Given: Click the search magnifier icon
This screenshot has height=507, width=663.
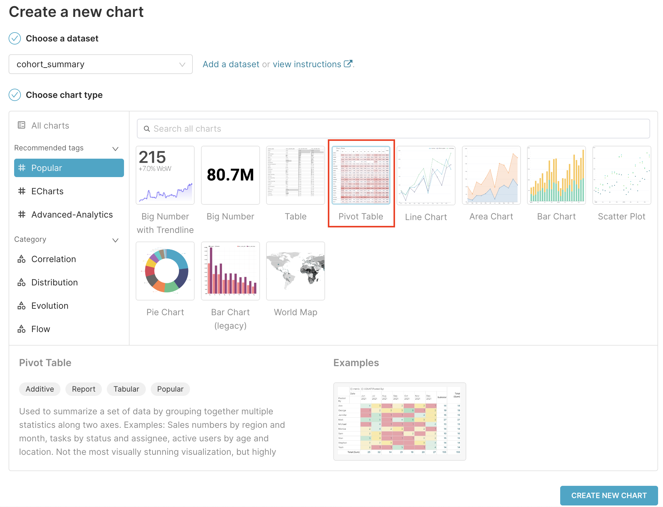Looking at the screenshot, I should click(147, 129).
